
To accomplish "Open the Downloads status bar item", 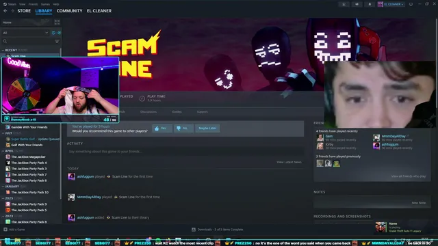I will coord(218,230).
